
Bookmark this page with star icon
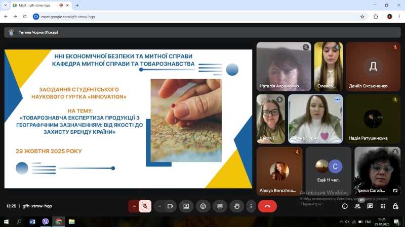pos(362,17)
